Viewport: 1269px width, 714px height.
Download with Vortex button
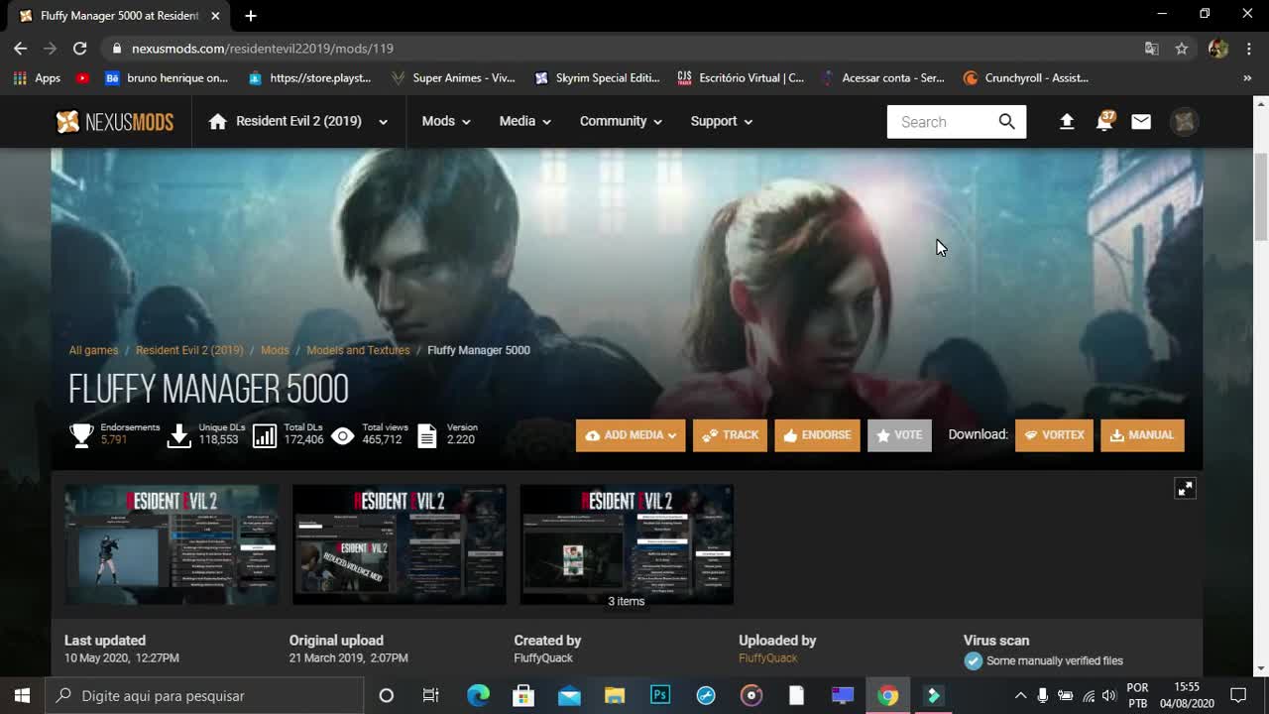(1054, 435)
